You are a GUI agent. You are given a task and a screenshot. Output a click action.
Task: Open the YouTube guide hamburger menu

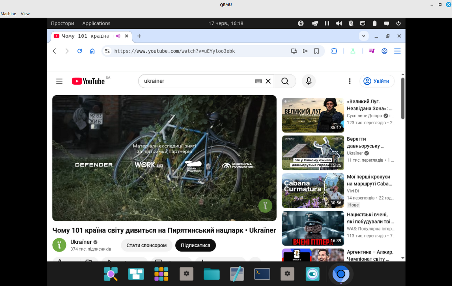click(59, 81)
